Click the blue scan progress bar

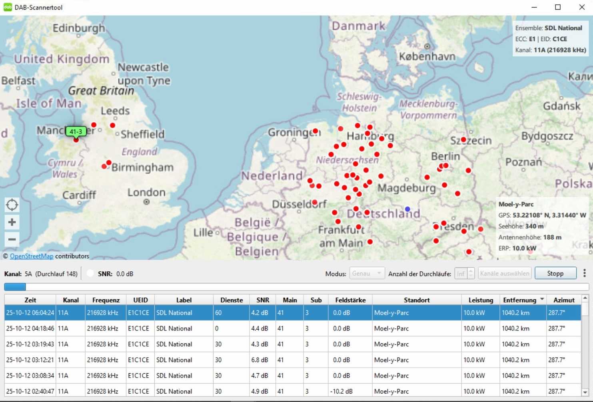(15, 287)
